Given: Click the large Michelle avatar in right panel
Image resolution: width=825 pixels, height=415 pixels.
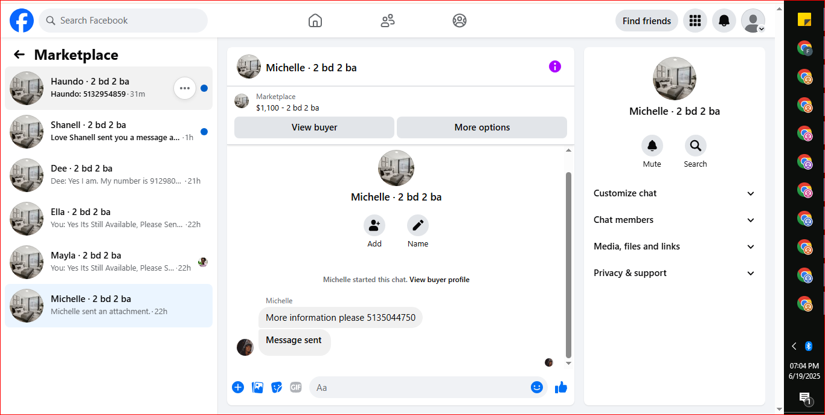Looking at the screenshot, I should click(675, 79).
